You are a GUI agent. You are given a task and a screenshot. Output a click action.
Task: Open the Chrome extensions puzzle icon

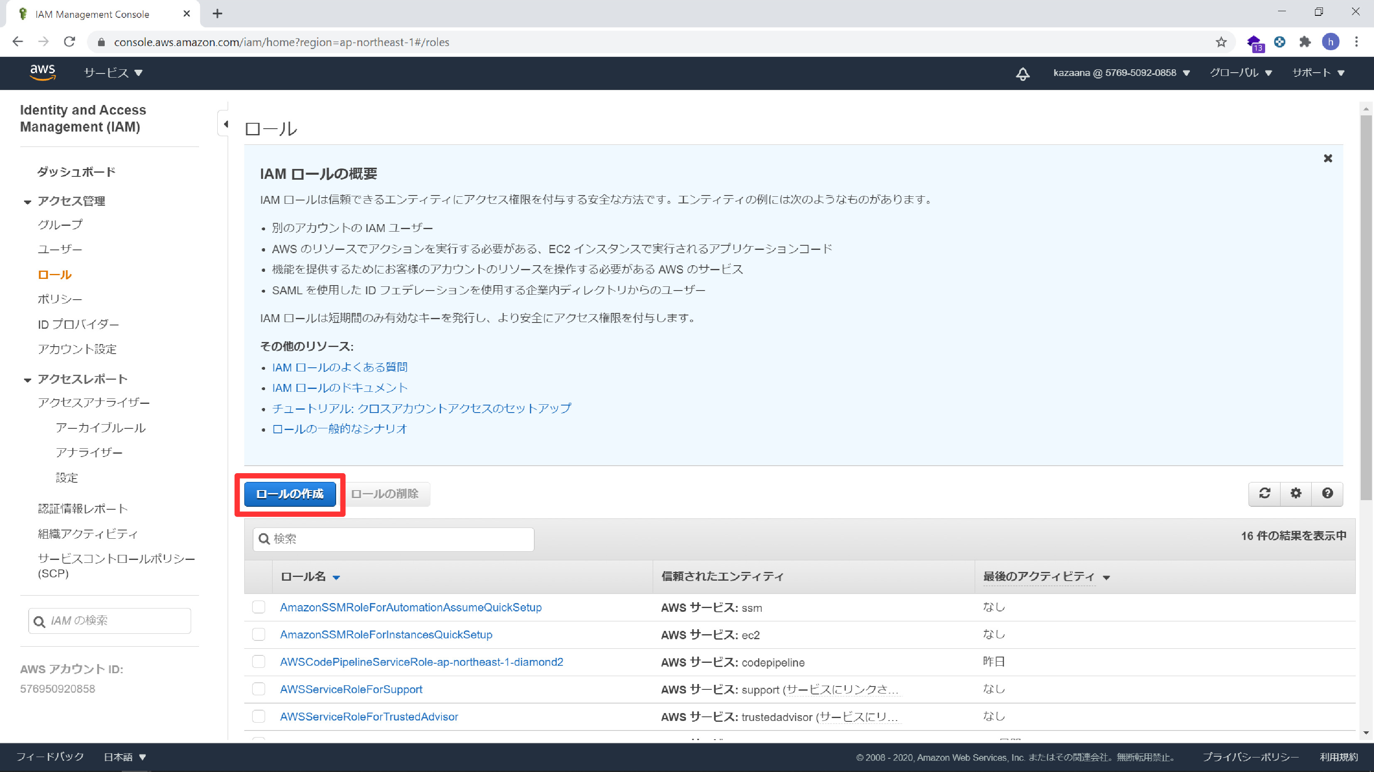tap(1305, 42)
